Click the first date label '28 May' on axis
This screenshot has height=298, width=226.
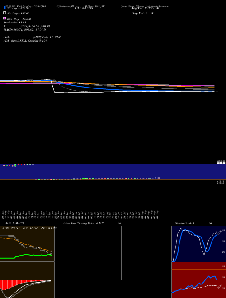(x=3, y=214)
